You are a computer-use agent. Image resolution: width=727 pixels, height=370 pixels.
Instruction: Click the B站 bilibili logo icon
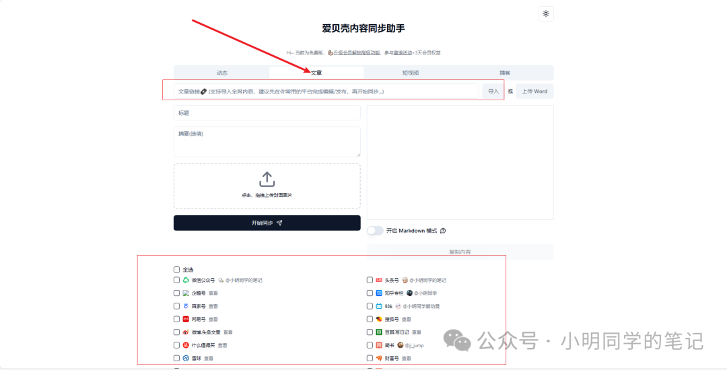379,306
